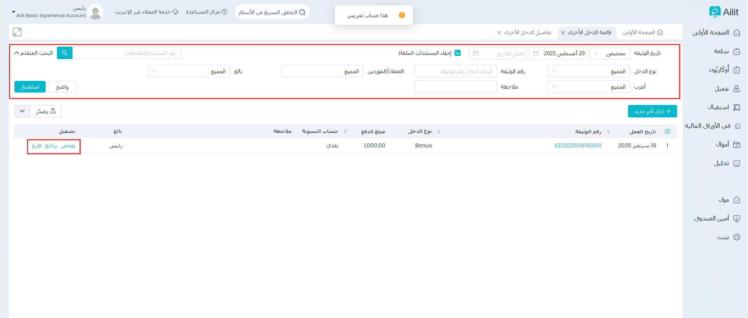Click the Ailit logo icon
748x318 pixels.
pyautogui.click(x=714, y=12)
